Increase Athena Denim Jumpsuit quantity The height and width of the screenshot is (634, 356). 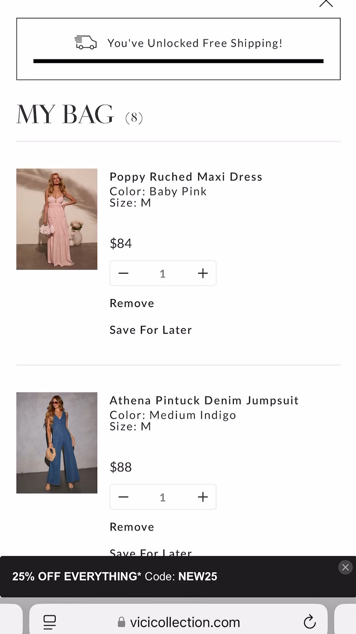[203, 497]
